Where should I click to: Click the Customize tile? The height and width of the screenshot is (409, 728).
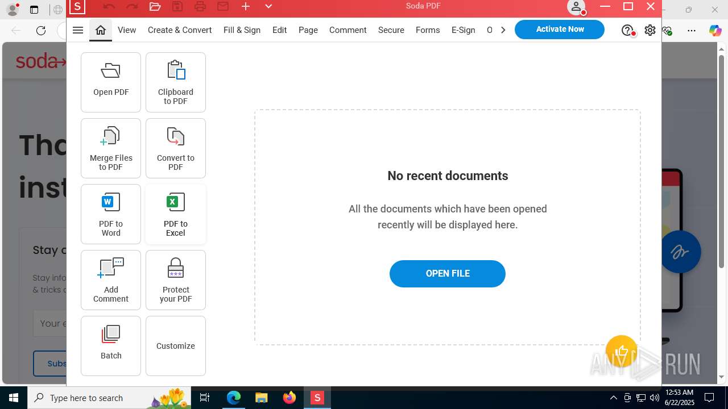click(176, 346)
